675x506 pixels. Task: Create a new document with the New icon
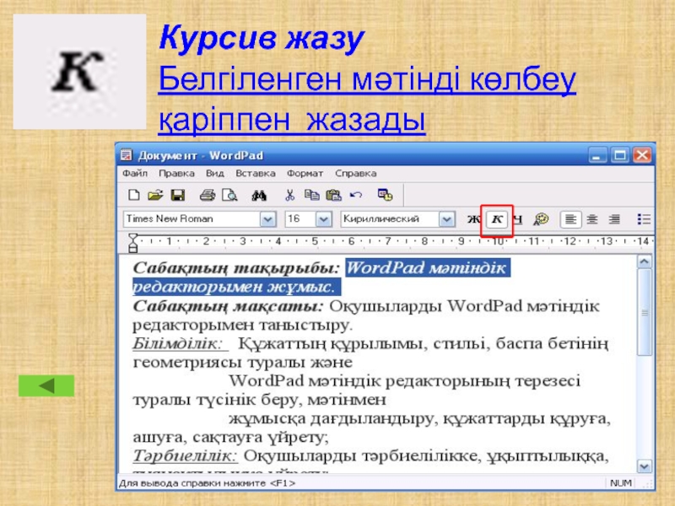[x=133, y=196]
